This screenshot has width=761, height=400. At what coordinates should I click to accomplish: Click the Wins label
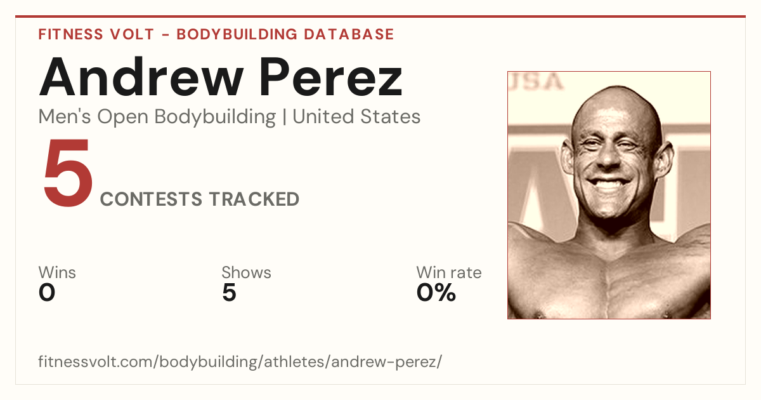(x=57, y=273)
